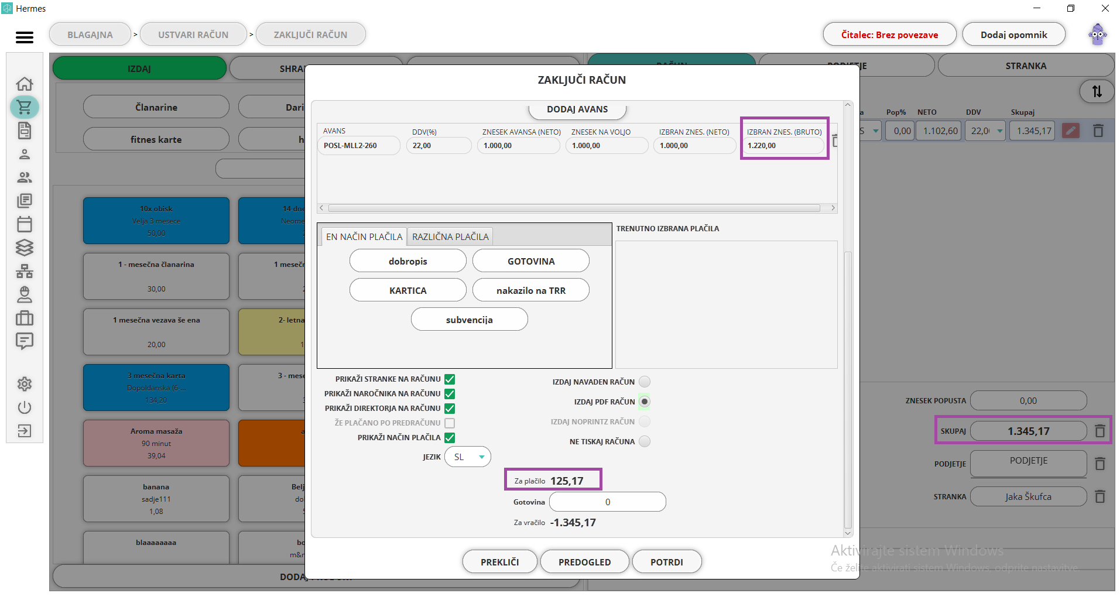Open the chat message sidebar icon
1120x600 pixels.
tap(24, 341)
